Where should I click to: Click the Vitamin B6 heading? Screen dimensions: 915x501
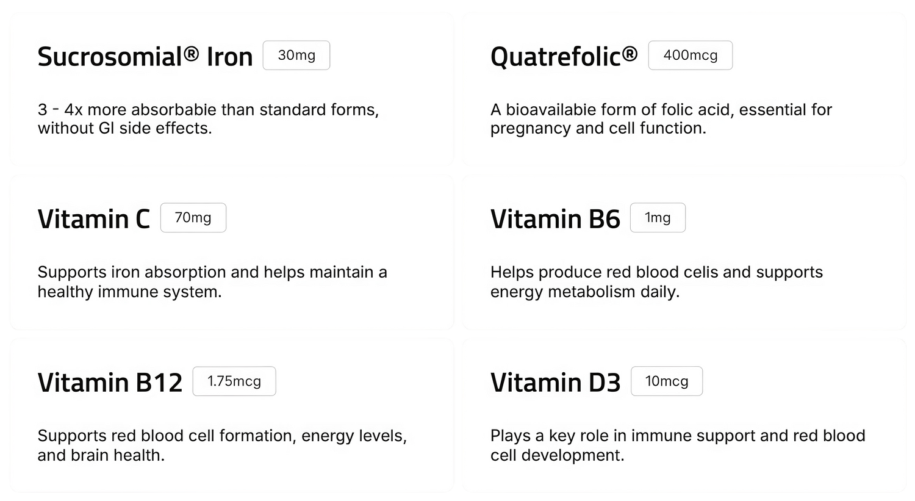pos(555,219)
